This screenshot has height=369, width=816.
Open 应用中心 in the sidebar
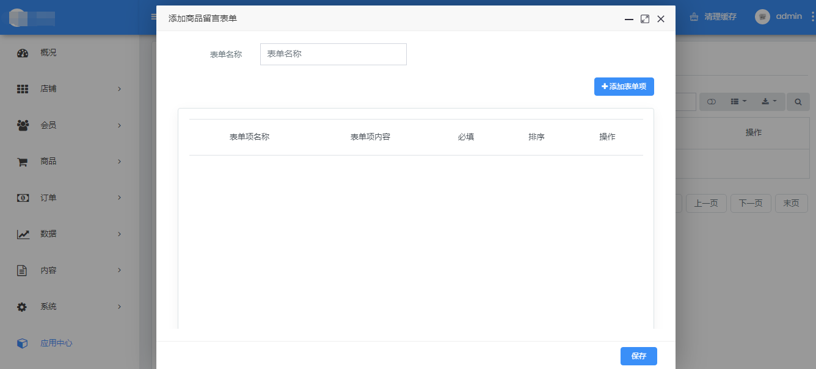(56, 343)
